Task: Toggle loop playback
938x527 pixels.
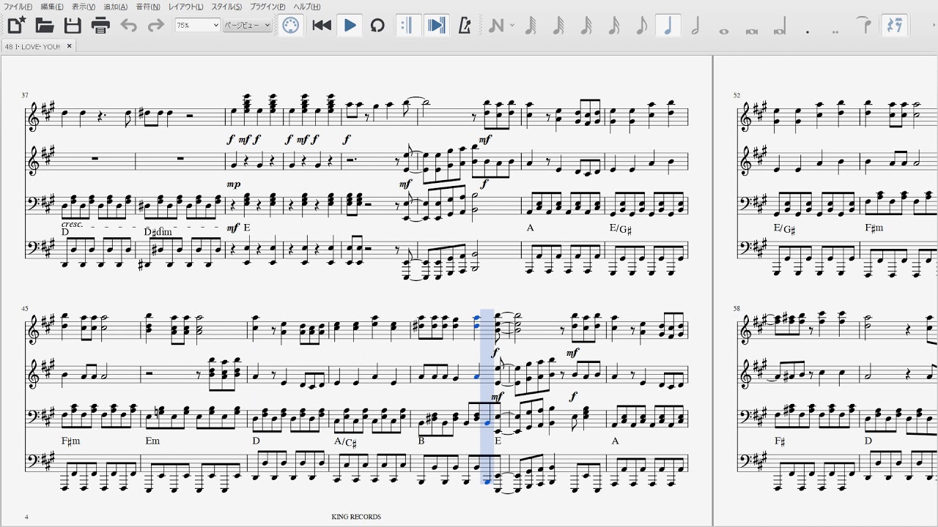Action: (377, 26)
